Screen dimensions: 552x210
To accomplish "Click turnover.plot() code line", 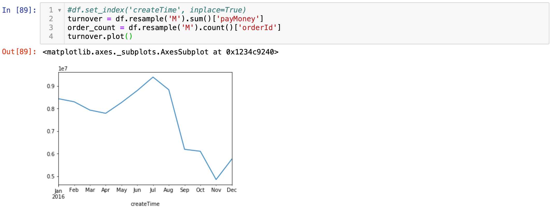I will pos(100,36).
